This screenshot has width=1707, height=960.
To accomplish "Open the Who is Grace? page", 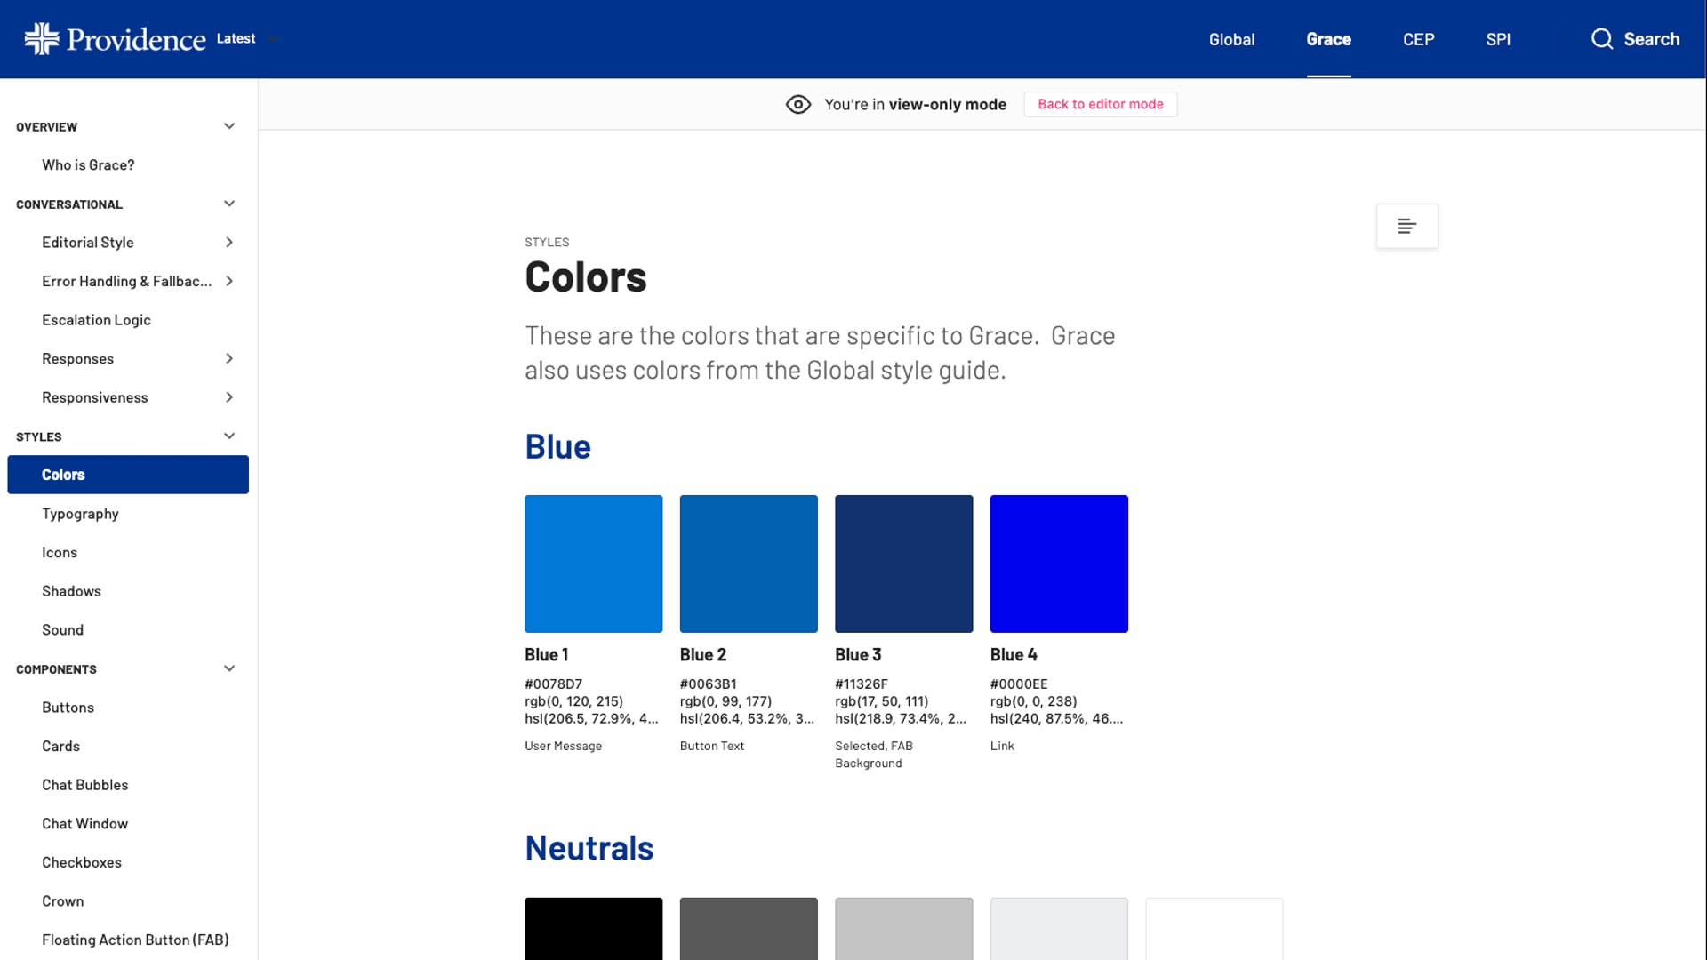I will pos(88,165).
